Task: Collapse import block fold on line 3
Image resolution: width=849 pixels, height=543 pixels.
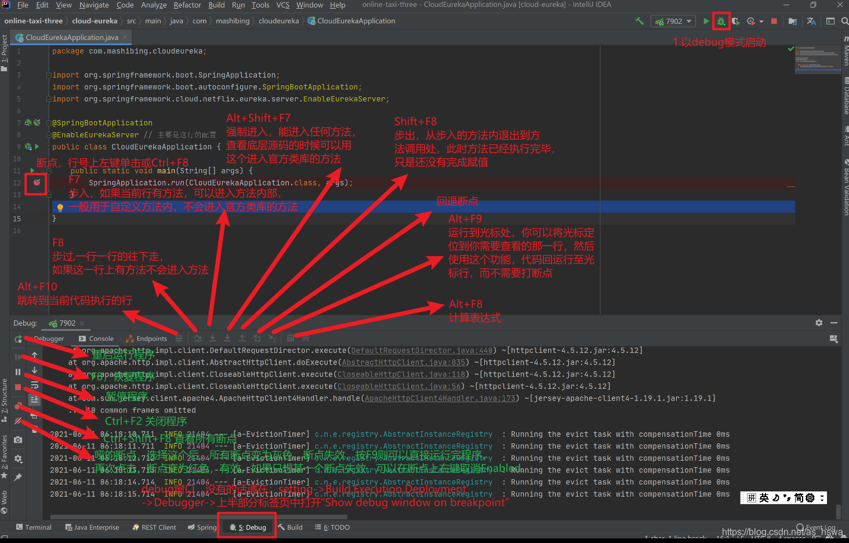Action: (x=49, y=75)
